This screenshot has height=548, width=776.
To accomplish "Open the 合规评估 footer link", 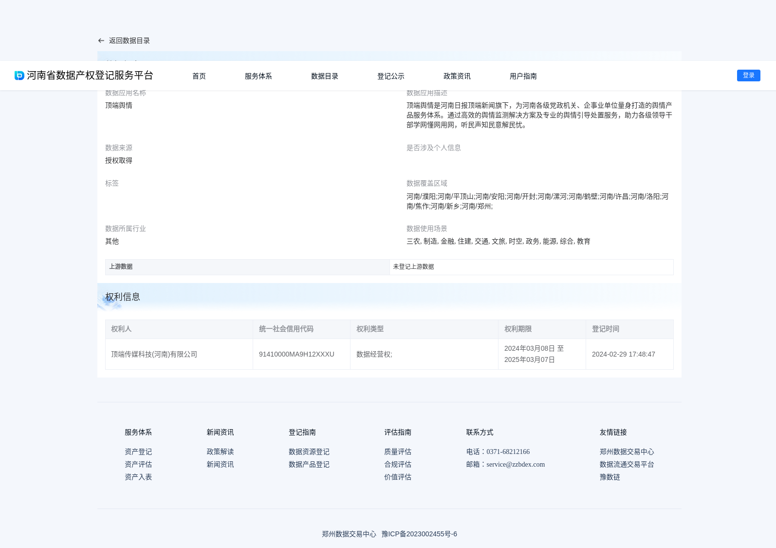I will [x=398, y=465].
